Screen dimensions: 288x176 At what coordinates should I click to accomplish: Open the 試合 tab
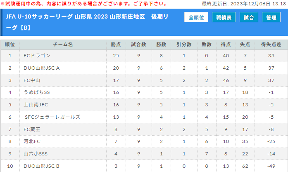pyautogui.click(x=249, y=17)
